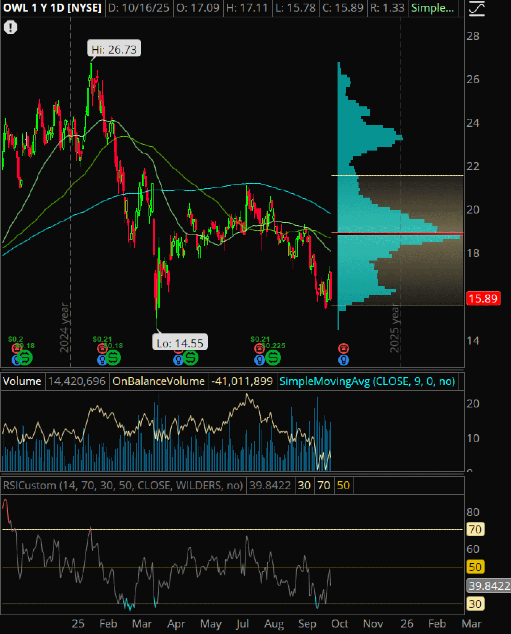Click the green dividend icon before the 2024 year line
The image size is (511, 634).
click(25, 358)
